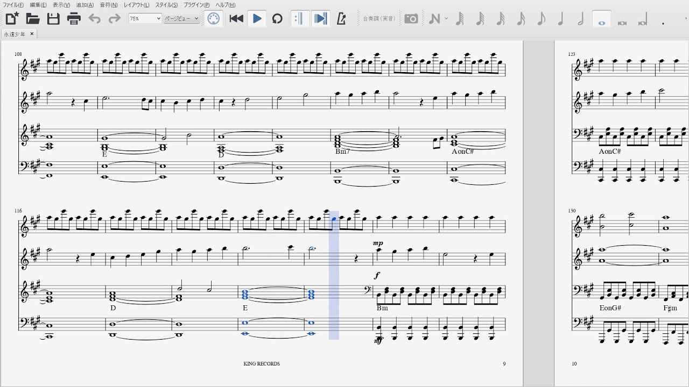Select eighth note duration
689x387 pixels.
[541, 19]
